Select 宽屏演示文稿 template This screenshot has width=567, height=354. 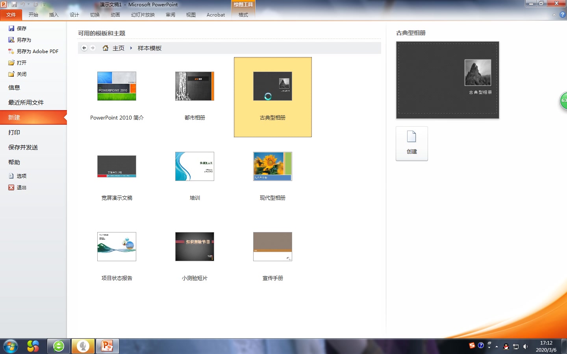117,177
